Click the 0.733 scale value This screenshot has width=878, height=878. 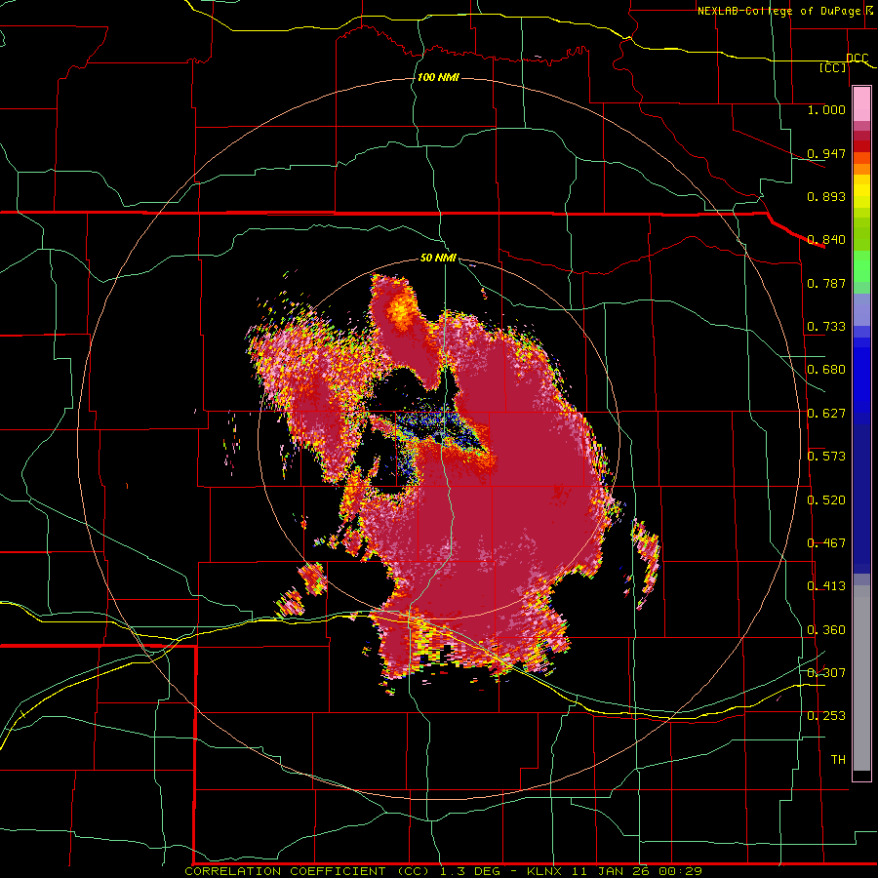pyautogui.click(x=826, y=327)
